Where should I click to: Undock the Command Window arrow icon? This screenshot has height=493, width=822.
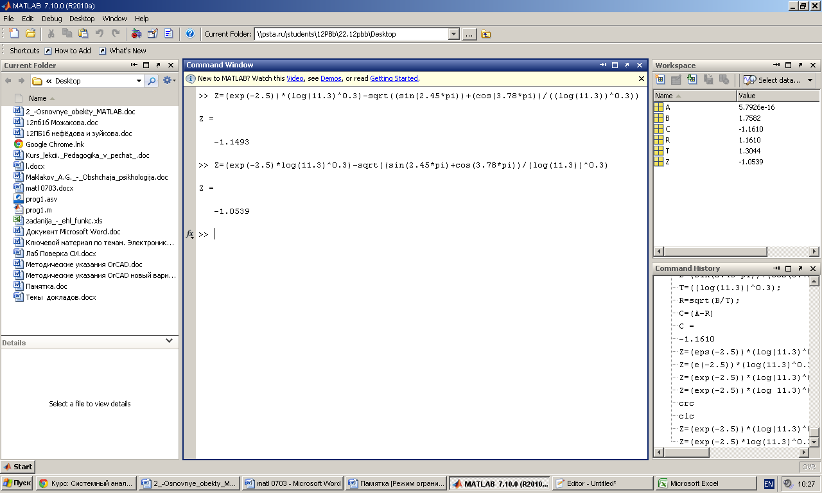pyautogui.click(x=627, y=65)
